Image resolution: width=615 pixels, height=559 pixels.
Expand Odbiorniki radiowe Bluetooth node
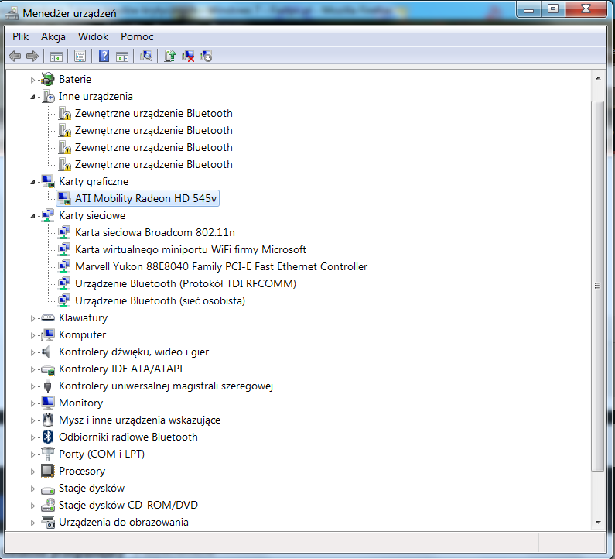tap(33, 437)
